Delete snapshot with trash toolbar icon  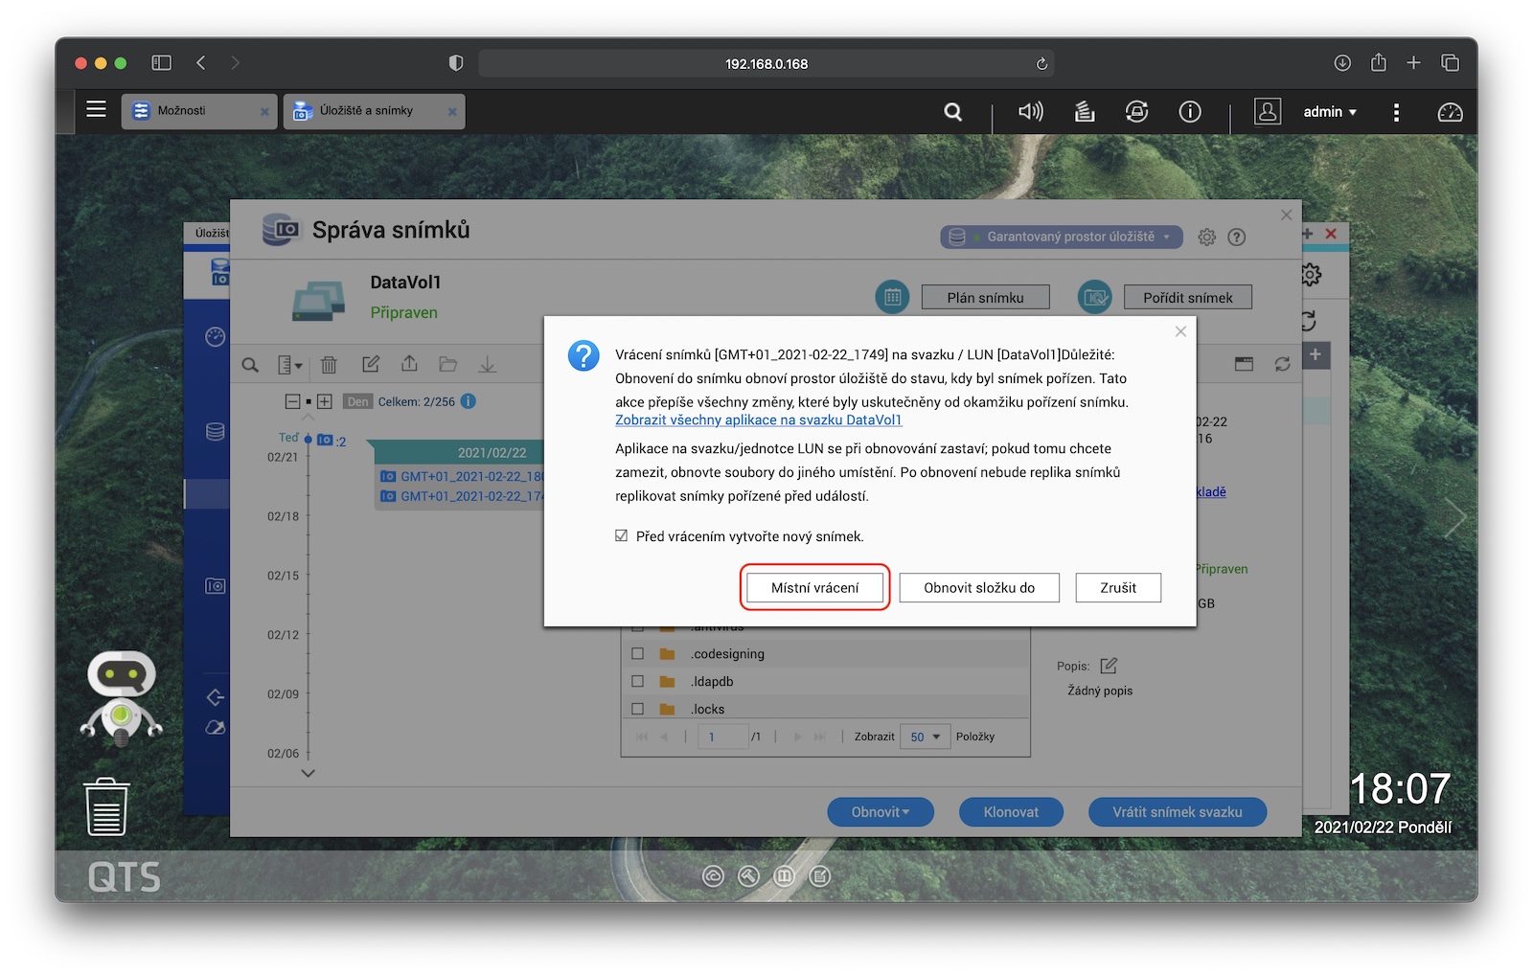click(x=329, y=365)
